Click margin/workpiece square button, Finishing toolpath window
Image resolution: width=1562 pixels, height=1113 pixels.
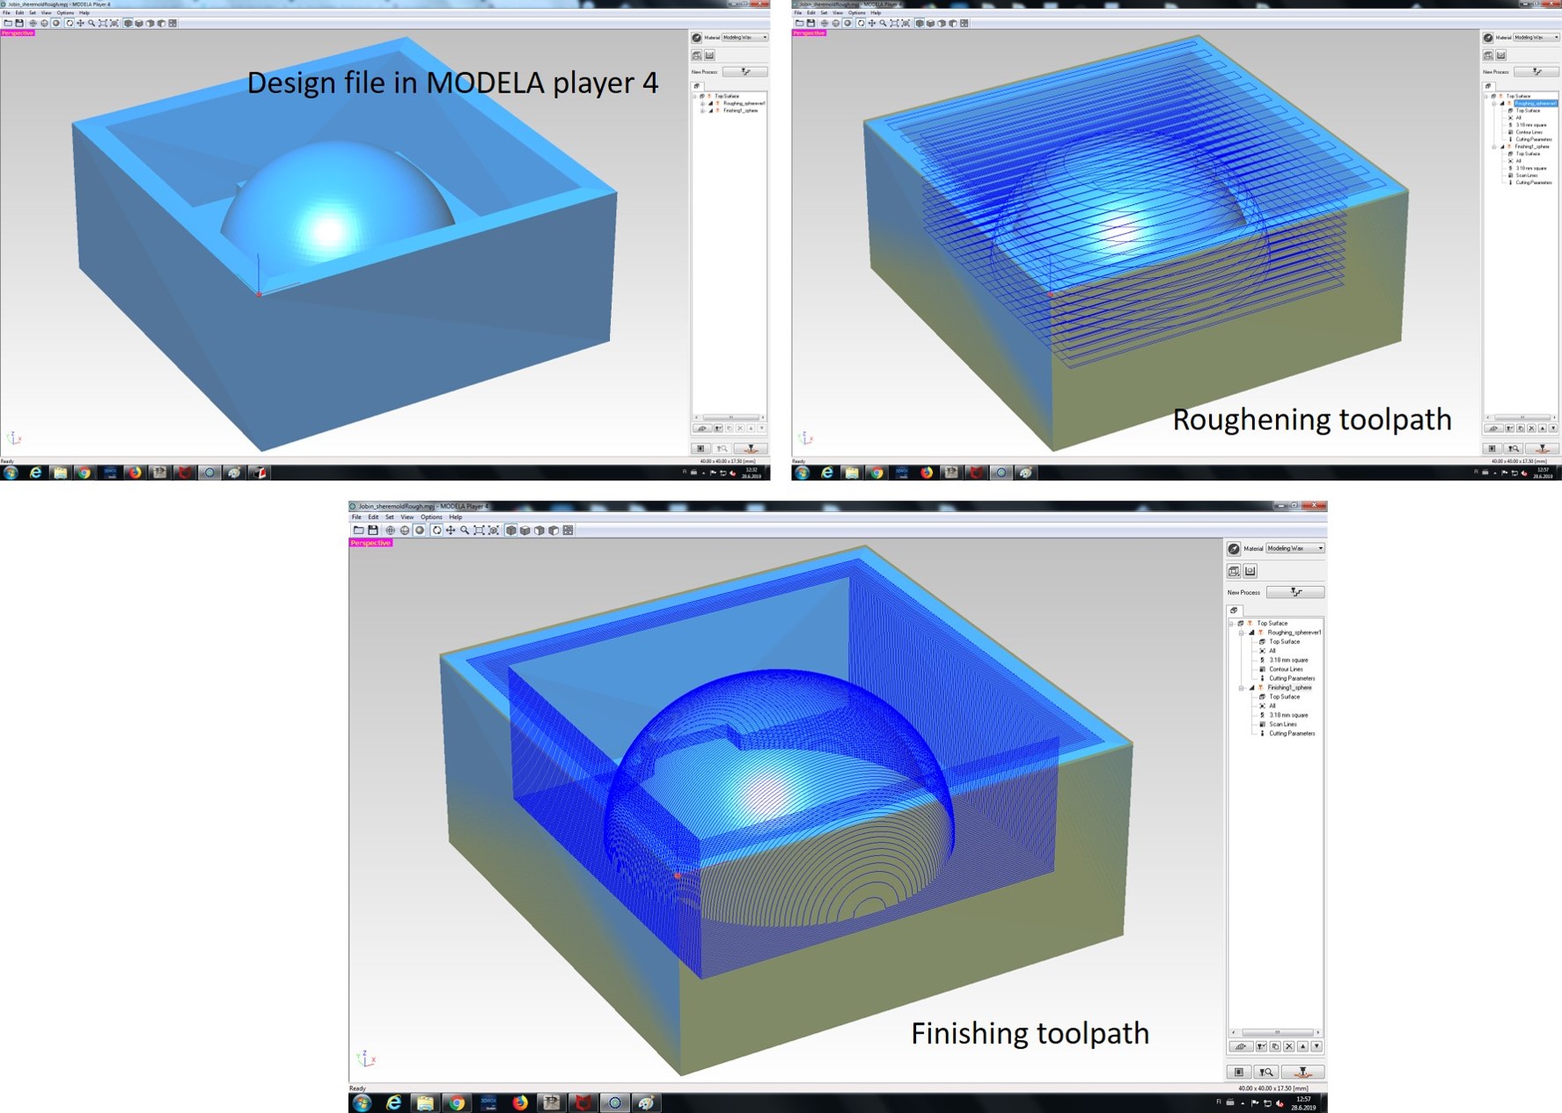[x=1239, y=1072]
